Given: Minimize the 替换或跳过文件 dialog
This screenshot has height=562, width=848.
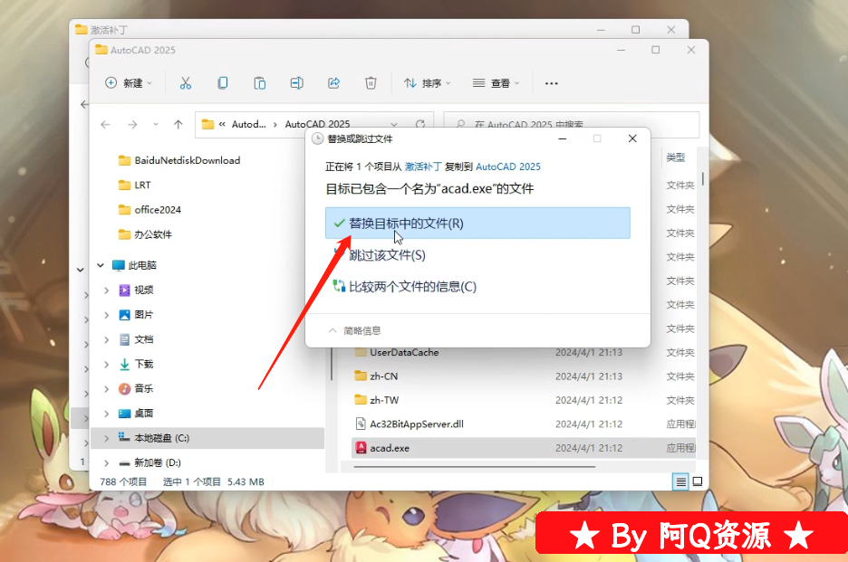Looking at the screenshot, I should tap(563, 138).
